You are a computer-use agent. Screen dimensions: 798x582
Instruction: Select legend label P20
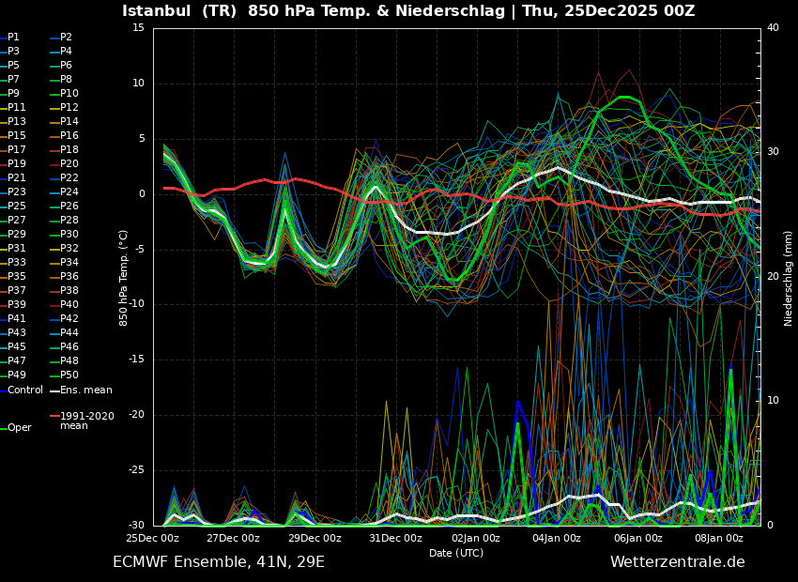(x=65, y=164)
